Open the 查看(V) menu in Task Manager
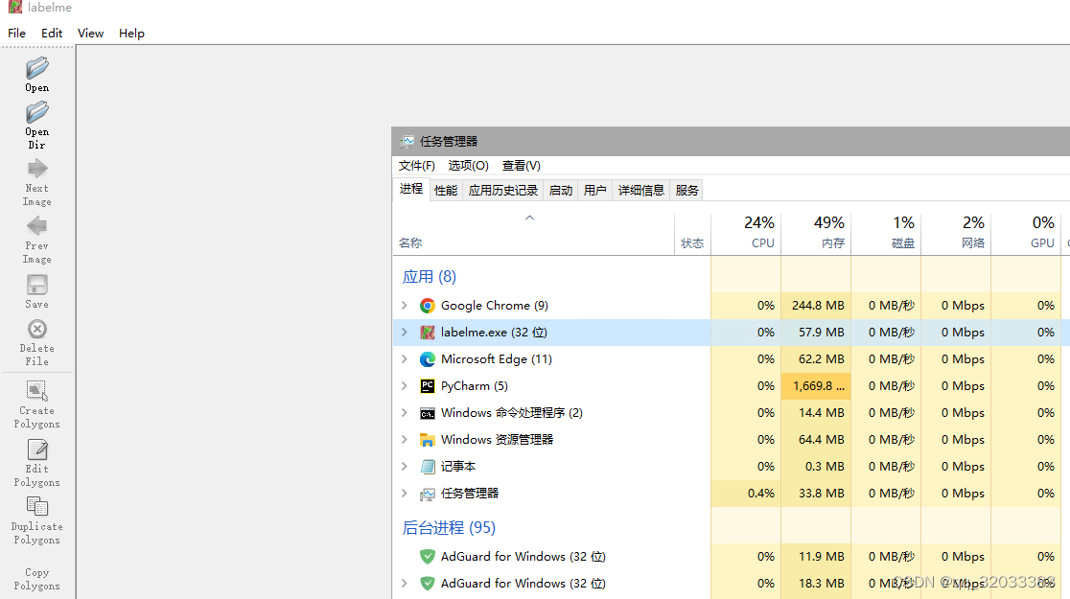Screen dimensions: 1070x599 pyautogui.click(x=522, y=166)
